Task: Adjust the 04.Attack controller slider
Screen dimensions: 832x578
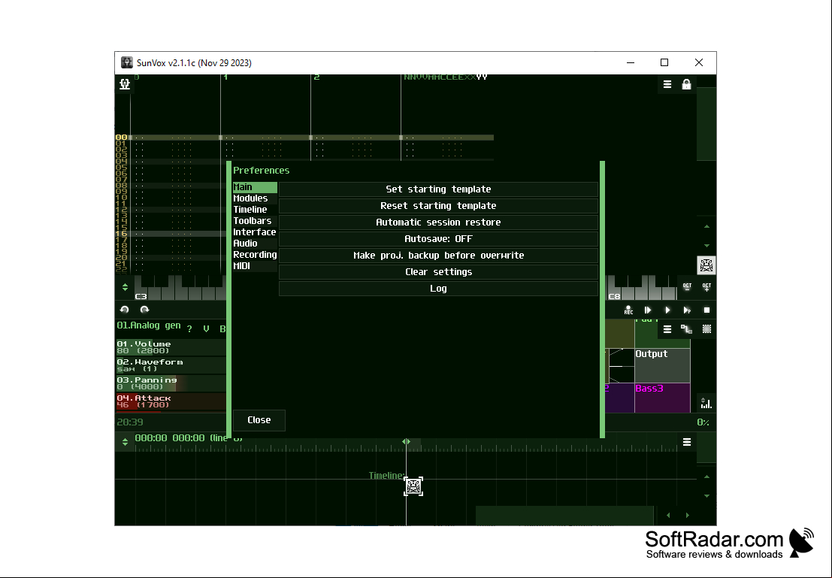Action: [171, 401]
